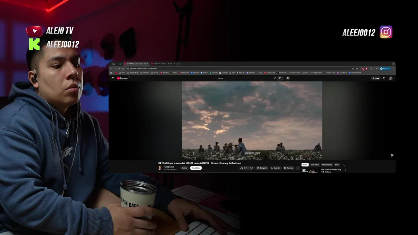418x235 pixels.
Task: Open the En pausa profile button
Action: click(385, 69)
